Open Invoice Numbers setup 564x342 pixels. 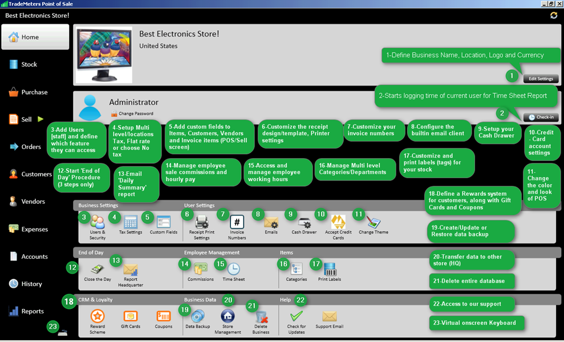pos(237,223)
